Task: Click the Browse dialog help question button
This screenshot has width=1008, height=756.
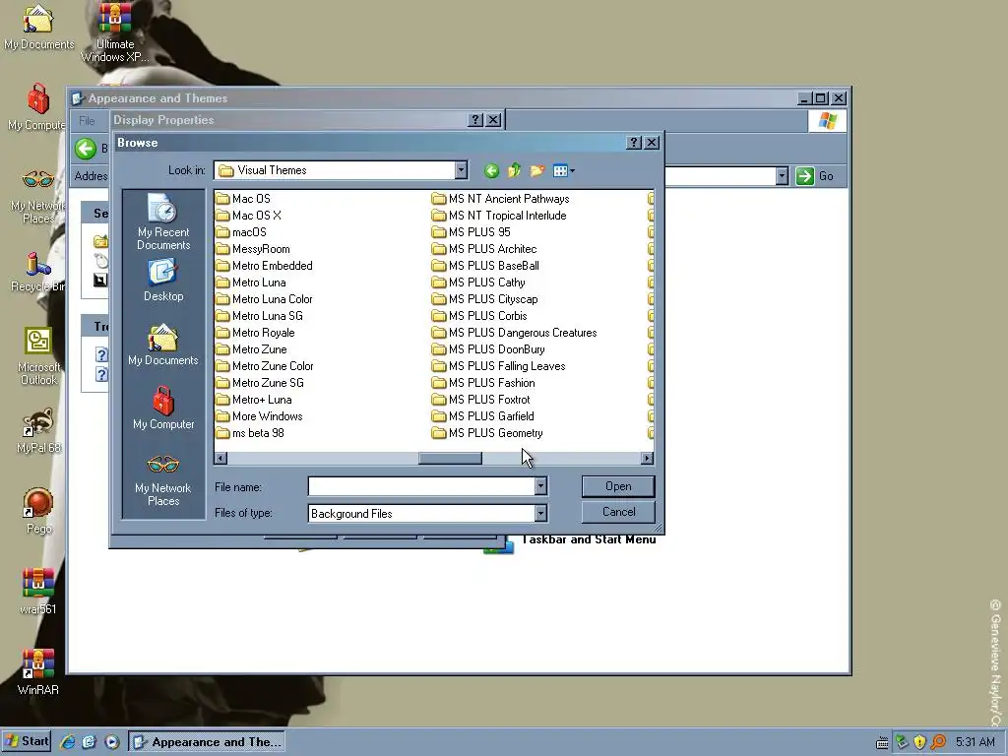Action: click(x=634, y=143)
